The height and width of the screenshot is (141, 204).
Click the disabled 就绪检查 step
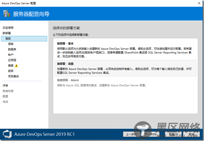click(8, 91)
